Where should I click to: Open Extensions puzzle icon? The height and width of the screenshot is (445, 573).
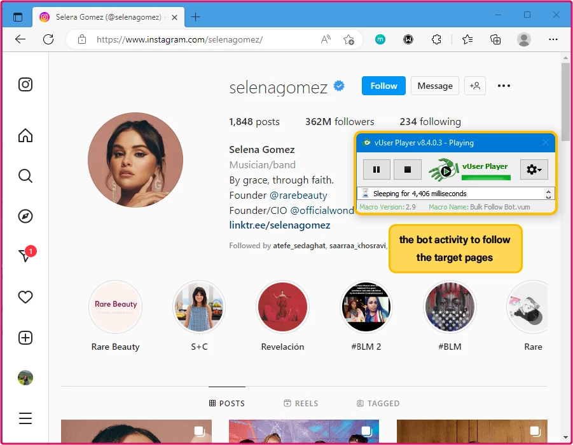(x=436, y=39)
